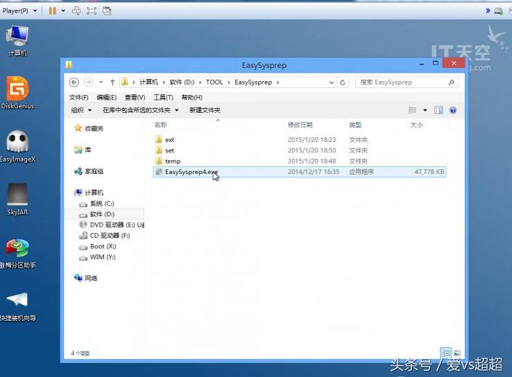The image size is (512, 377).
Task: Open the 编辑(E) menu
Action: [x=107, y=97]
